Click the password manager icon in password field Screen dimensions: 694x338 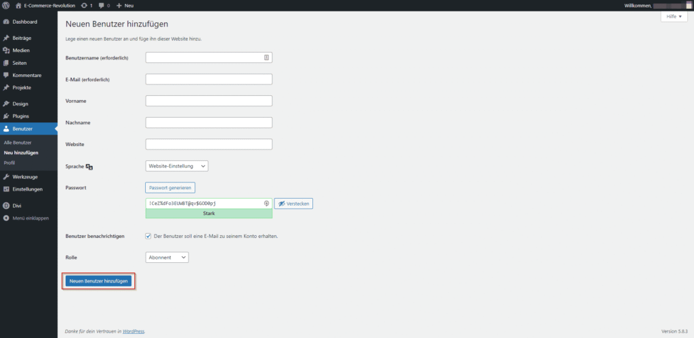coord(266,203)
